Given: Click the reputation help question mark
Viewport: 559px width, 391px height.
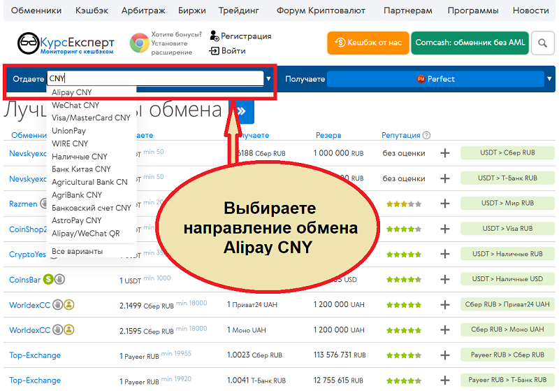Looking at the screenshot, I should tap(426, 135).
